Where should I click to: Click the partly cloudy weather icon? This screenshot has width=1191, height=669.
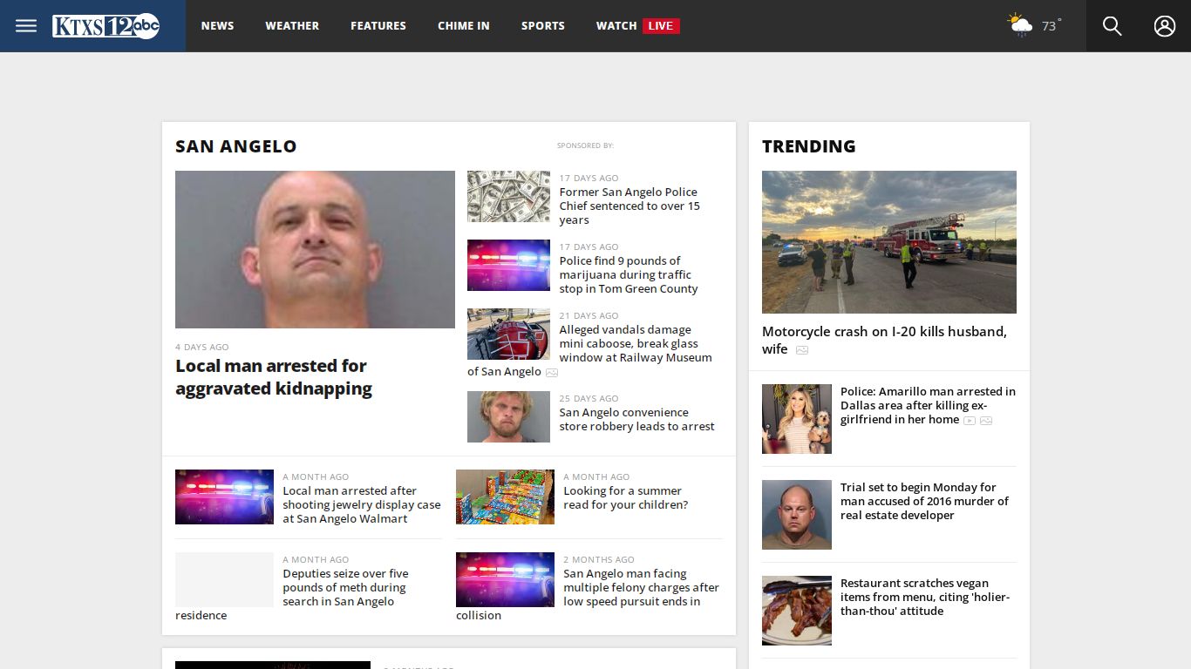(1020, 24)
